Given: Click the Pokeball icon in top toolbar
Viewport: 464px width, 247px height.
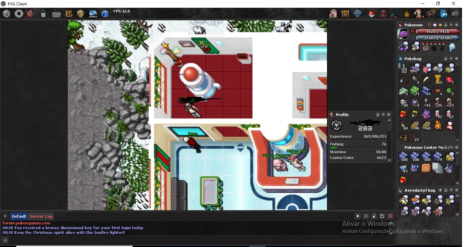Looking at the screenshot, I should click(x=371, y=14).
